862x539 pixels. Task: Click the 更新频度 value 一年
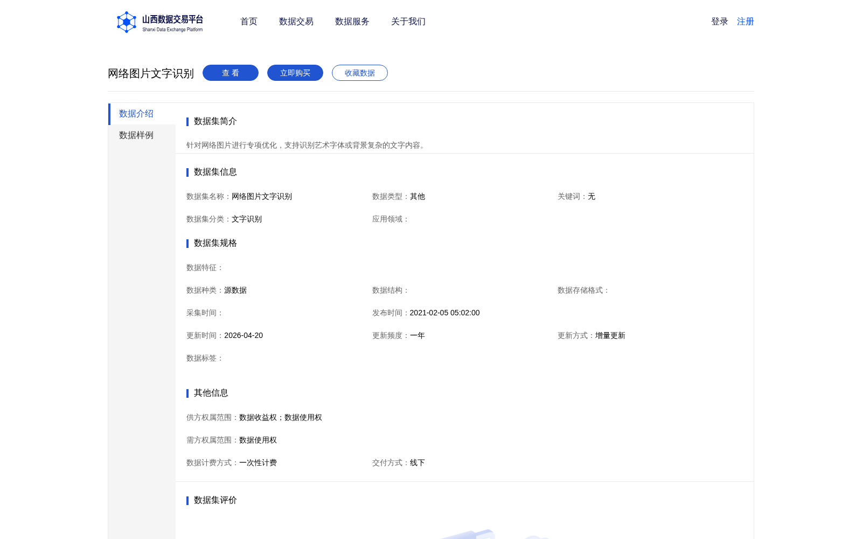click(418, 336)
